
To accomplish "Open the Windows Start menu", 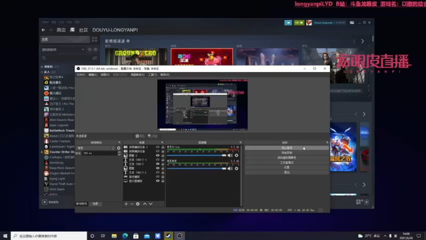I will (5, 236).
